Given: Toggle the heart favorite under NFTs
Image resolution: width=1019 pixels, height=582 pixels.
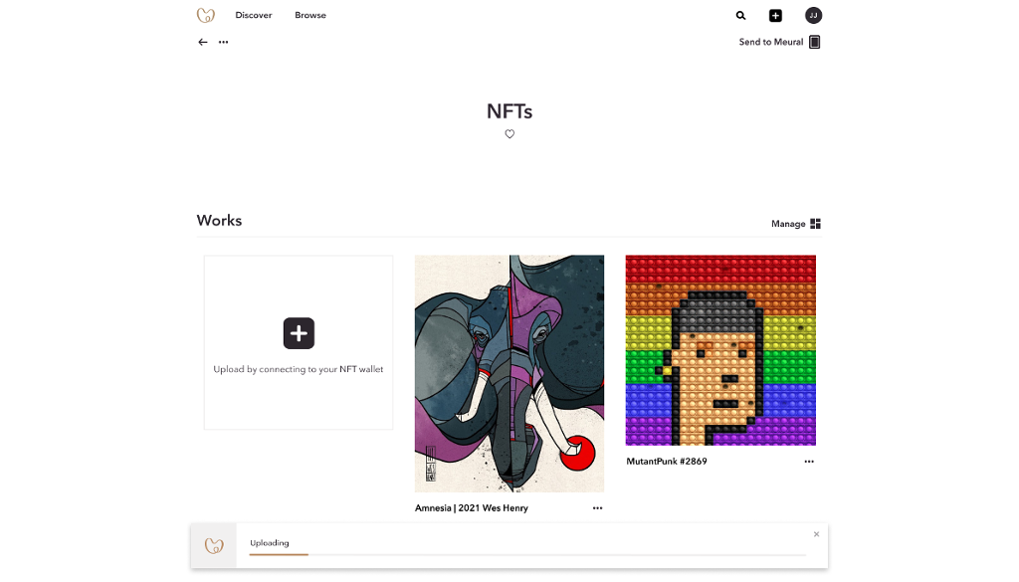Looking at the screenshot, I should [x=509, y=134].
